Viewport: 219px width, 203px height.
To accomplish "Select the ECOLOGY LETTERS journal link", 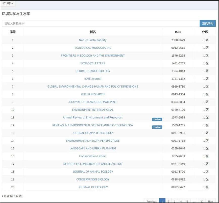I will click(x=93, y=63).
